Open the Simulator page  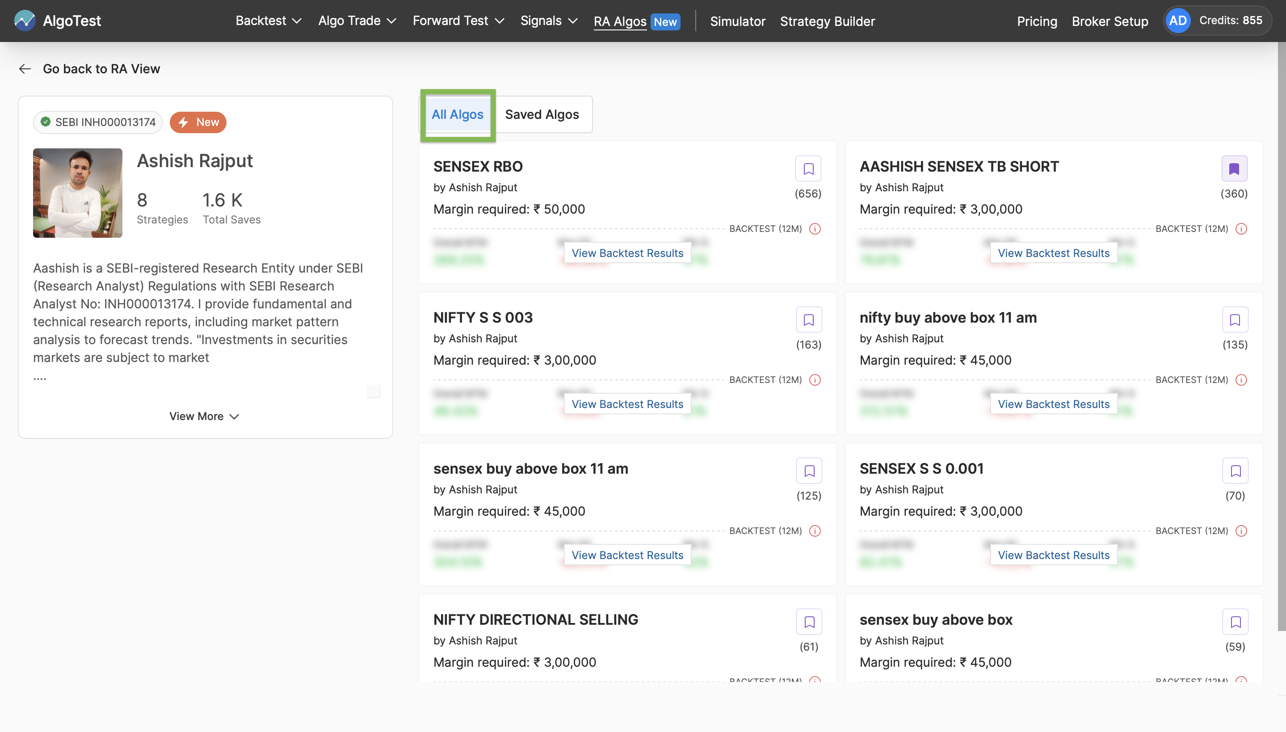click(x=737, y=21)
